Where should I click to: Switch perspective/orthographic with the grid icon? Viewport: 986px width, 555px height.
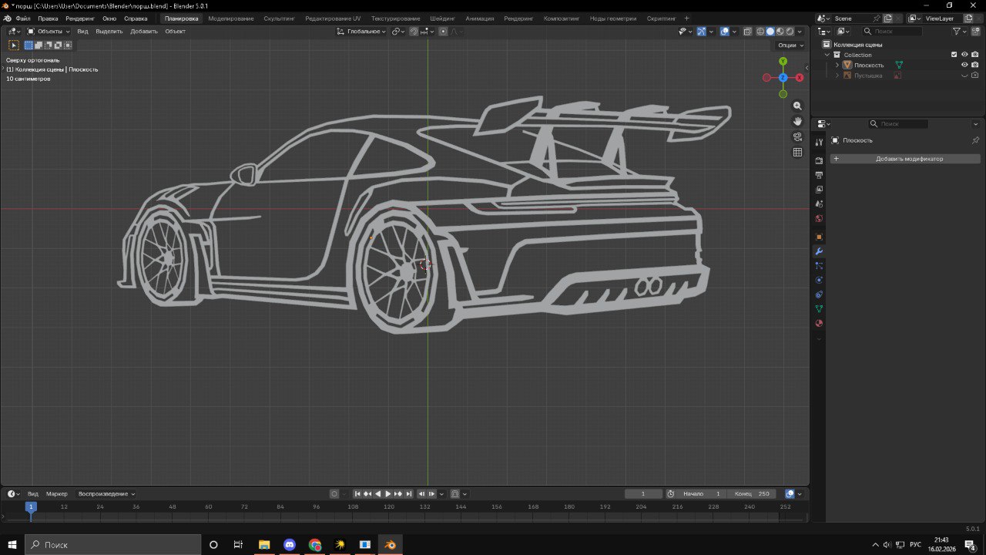click(x=797, y=152)
